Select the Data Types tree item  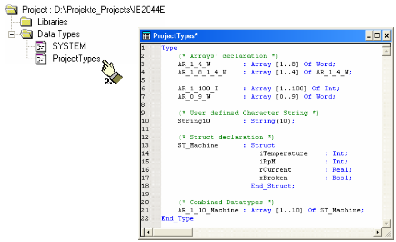point(58,34)
